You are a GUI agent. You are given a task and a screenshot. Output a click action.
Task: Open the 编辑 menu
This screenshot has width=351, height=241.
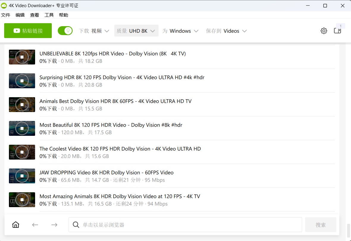[x=20, y=15]
